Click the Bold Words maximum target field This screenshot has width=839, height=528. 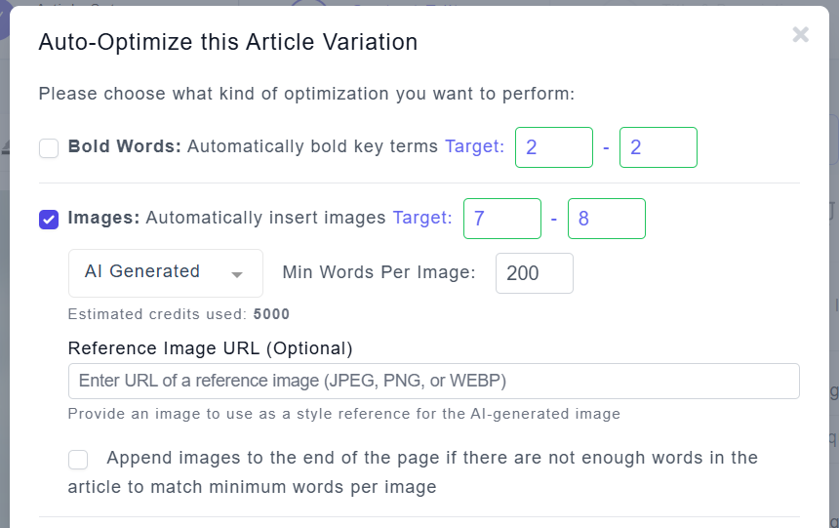pyautogui.click(x=658, y=147)
